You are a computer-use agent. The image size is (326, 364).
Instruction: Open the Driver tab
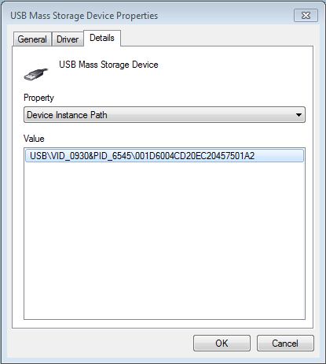point(68,39)
